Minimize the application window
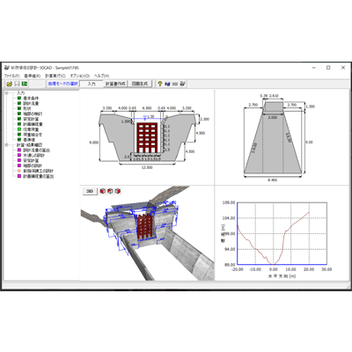Viewport: 352px width, 352px height. click(313, 68)
